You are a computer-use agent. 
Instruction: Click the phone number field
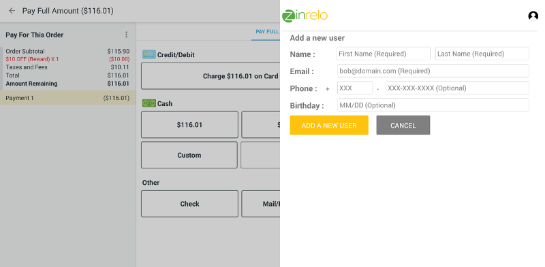[457, 88]
